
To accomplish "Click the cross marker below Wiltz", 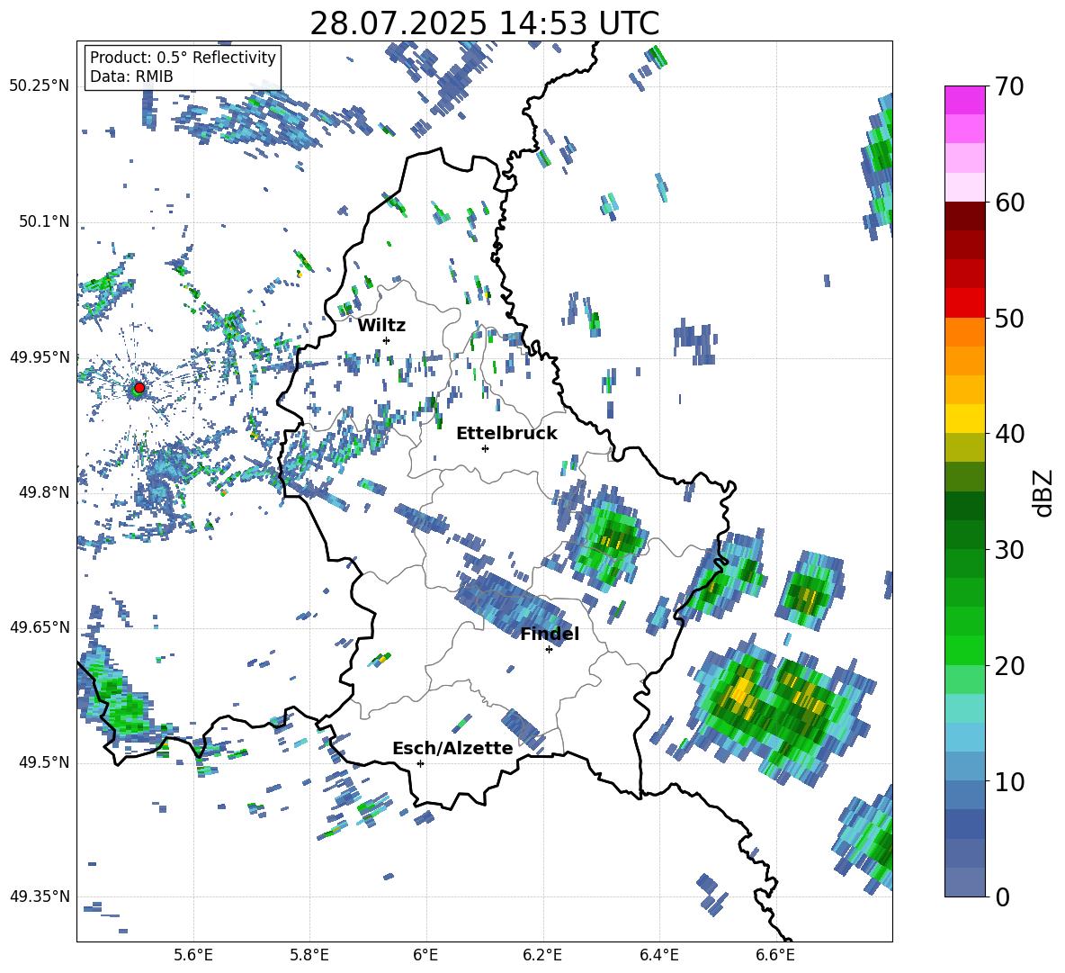I will click(x=387, y=340).
